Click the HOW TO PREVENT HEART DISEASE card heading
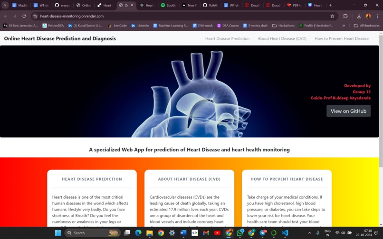Screen dimensions: 383x239 (x=287, y=179)
